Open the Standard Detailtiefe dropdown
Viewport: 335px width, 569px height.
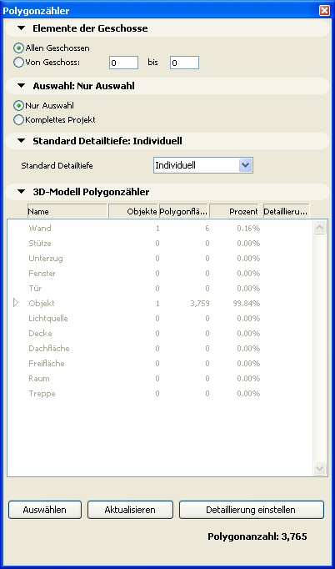203,165
